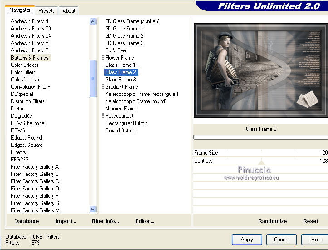
Task: Select Dégradés category
Action: (21, 116)
